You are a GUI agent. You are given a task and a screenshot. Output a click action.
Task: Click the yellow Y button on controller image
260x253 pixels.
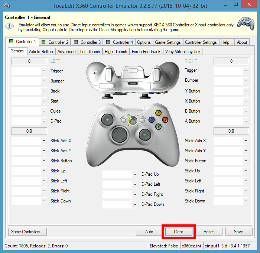(x=158, y=113)
